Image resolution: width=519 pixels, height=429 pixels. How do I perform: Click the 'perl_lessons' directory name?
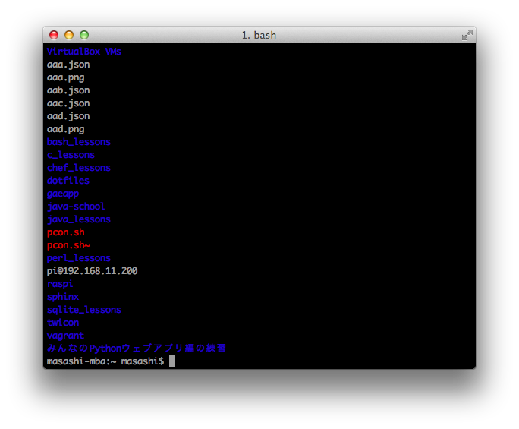pos(79,258)
